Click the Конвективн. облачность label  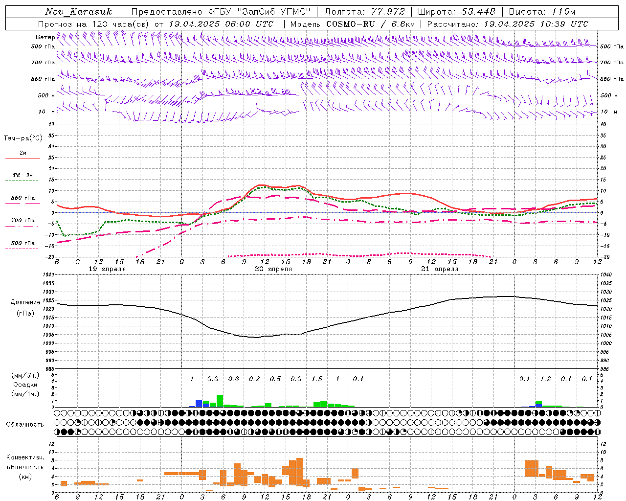pos(25,462)
